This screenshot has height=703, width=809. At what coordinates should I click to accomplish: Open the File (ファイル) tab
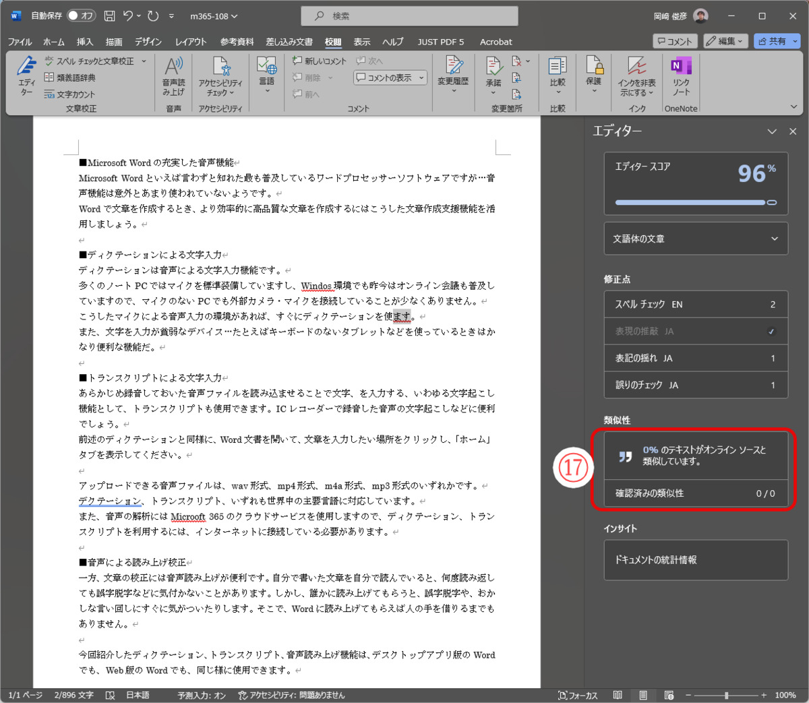click(x=20, y=42)
